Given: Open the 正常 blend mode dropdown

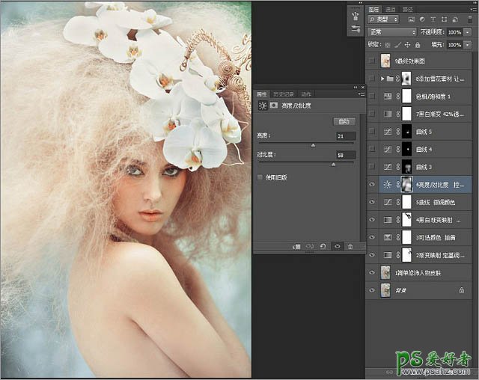Looking at the screenshot, I should [392, 33].
